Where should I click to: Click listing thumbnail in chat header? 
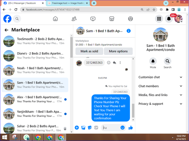point(81,31)
